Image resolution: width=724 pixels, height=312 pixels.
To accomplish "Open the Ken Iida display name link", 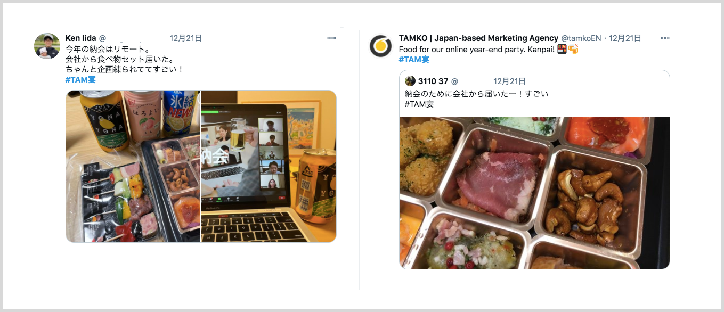I will coord(80,38).
